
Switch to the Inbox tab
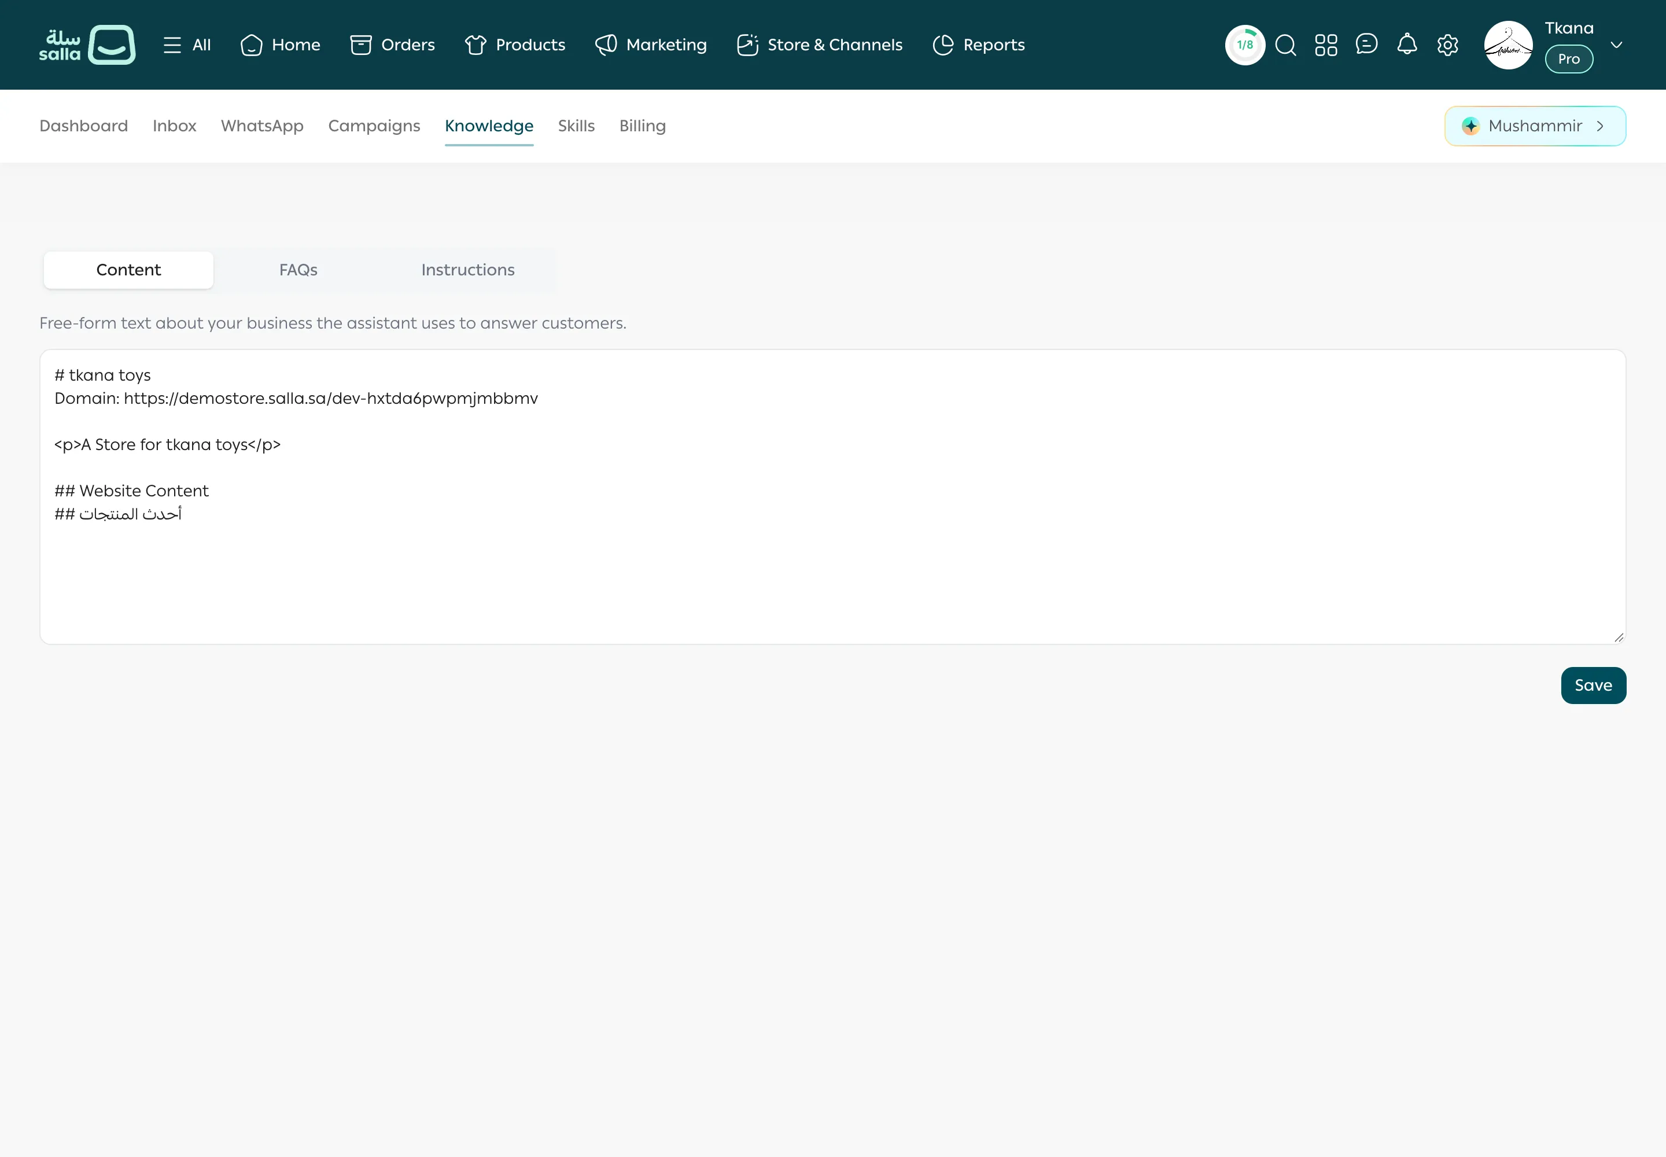(x=174, y=126)
